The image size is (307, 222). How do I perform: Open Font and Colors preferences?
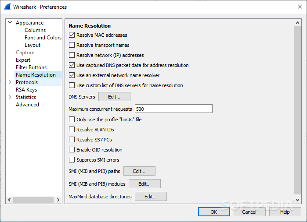[x=43, y=38]
